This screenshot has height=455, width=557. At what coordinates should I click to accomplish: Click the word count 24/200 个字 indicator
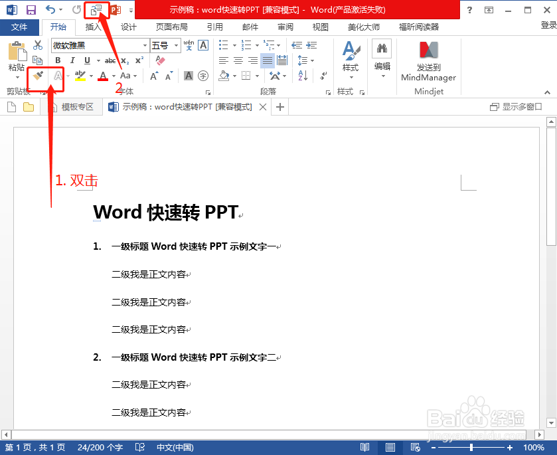click(100, 447)
